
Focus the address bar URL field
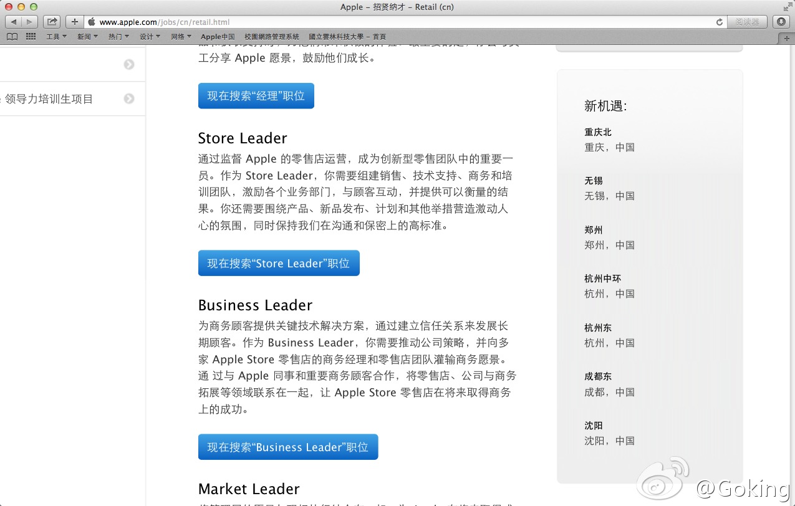[405, 22]
